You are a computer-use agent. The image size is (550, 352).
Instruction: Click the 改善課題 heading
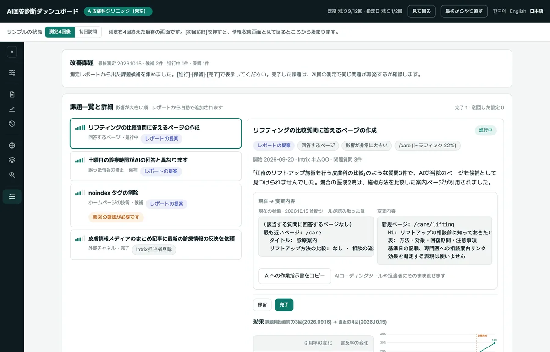(x=82, y=63)
